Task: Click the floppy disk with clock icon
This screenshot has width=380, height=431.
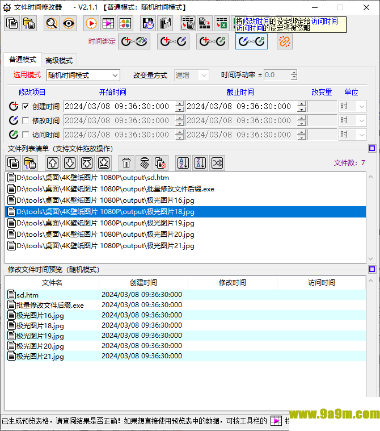Action: click(148, 23)
